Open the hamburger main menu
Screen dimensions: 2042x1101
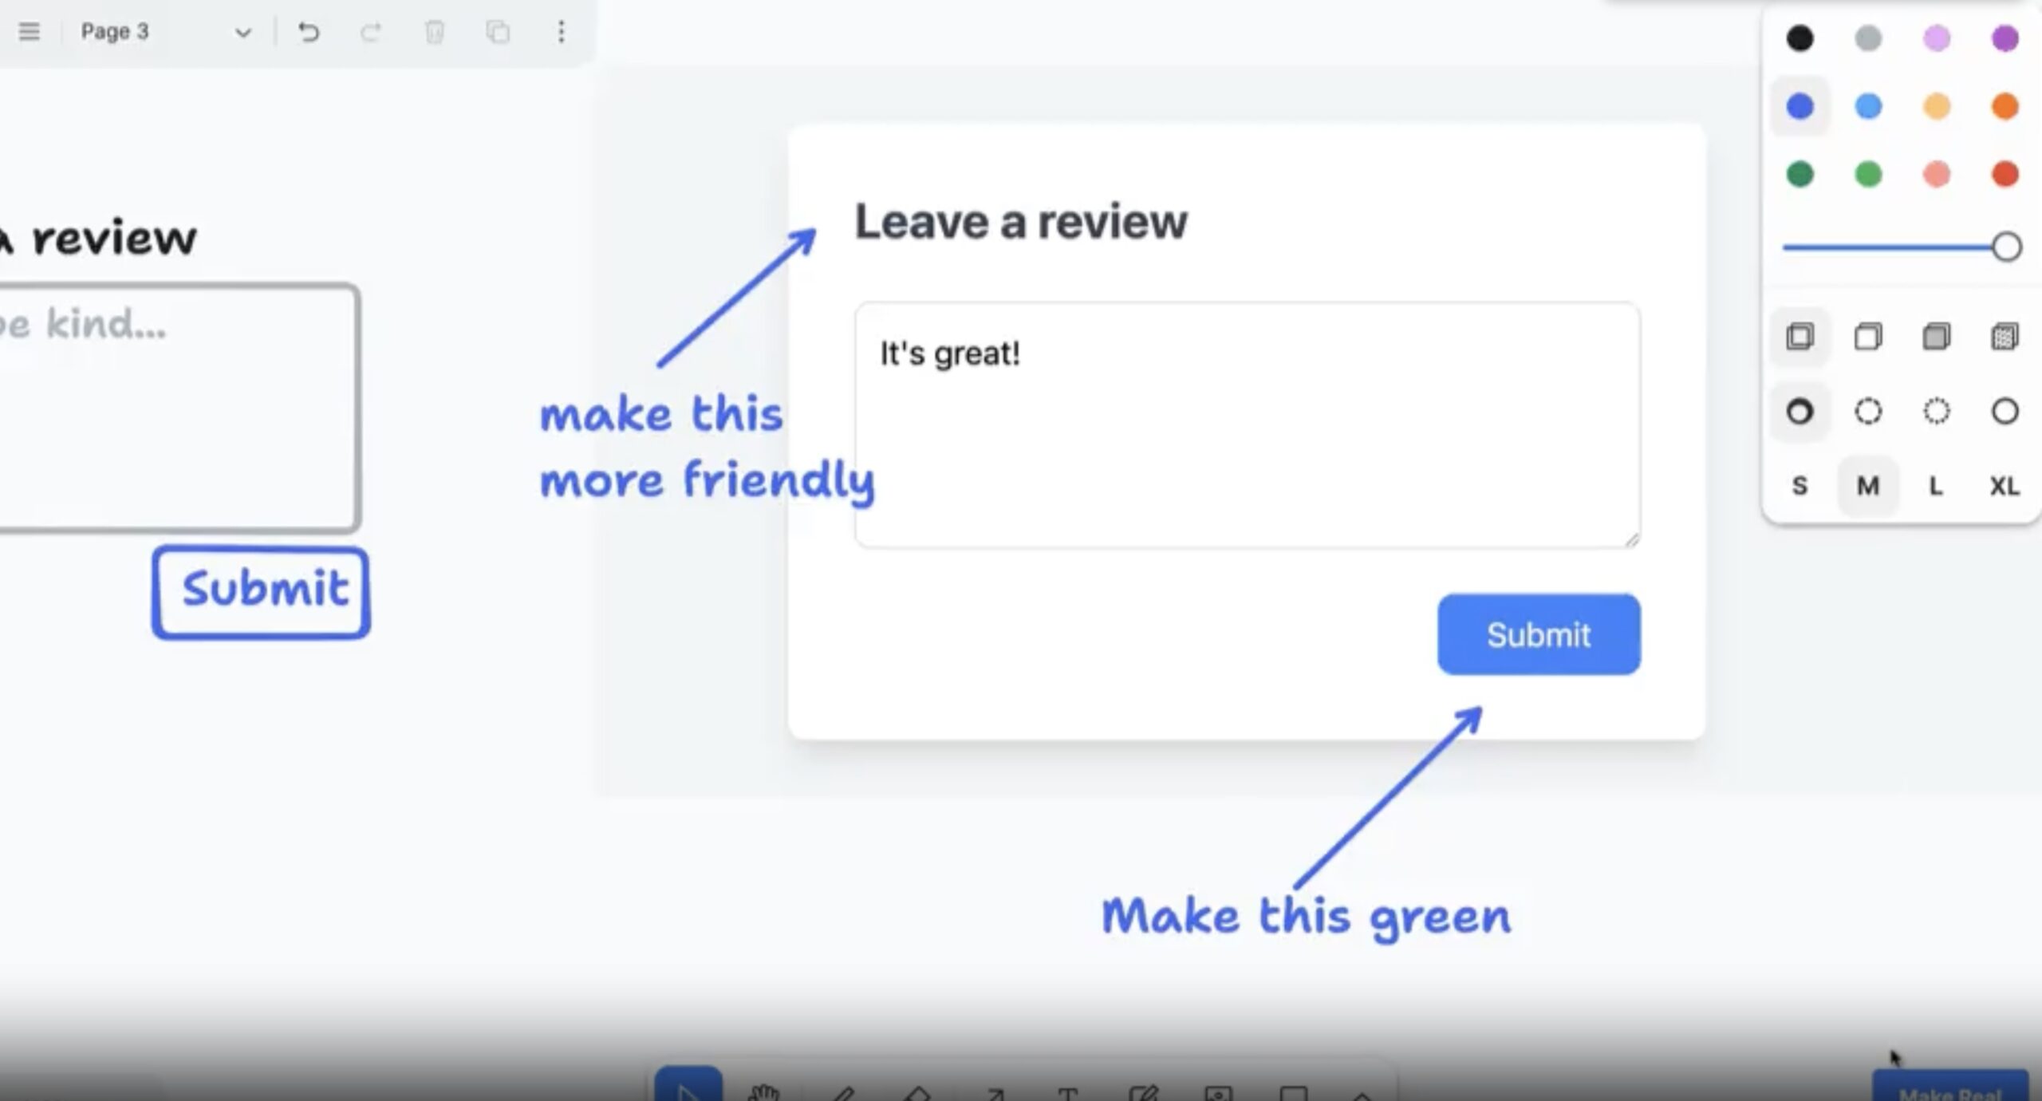pyautogui.click(x=30, y=32)
